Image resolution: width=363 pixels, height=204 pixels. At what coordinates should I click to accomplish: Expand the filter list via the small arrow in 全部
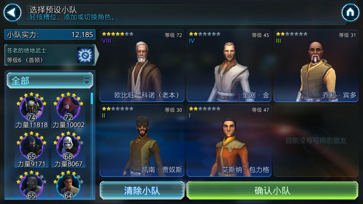[87, 81]
